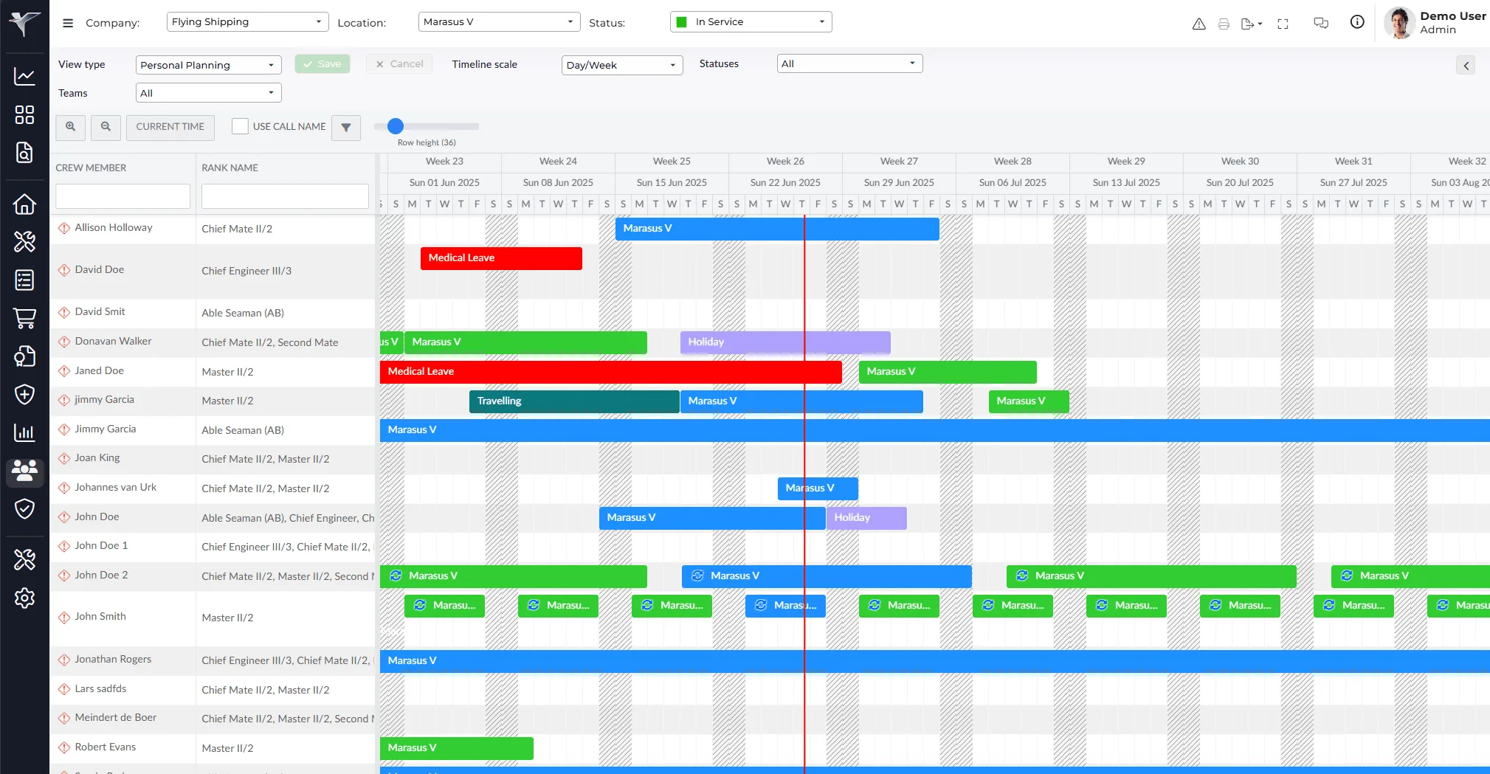The width and height of the screenshot is (1490, 774).
Task: Open the crew management sidebar icon
Action: tap(24, 471)
